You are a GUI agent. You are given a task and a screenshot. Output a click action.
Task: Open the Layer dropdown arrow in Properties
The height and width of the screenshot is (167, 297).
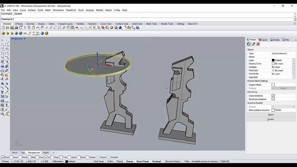click(294, 60)
